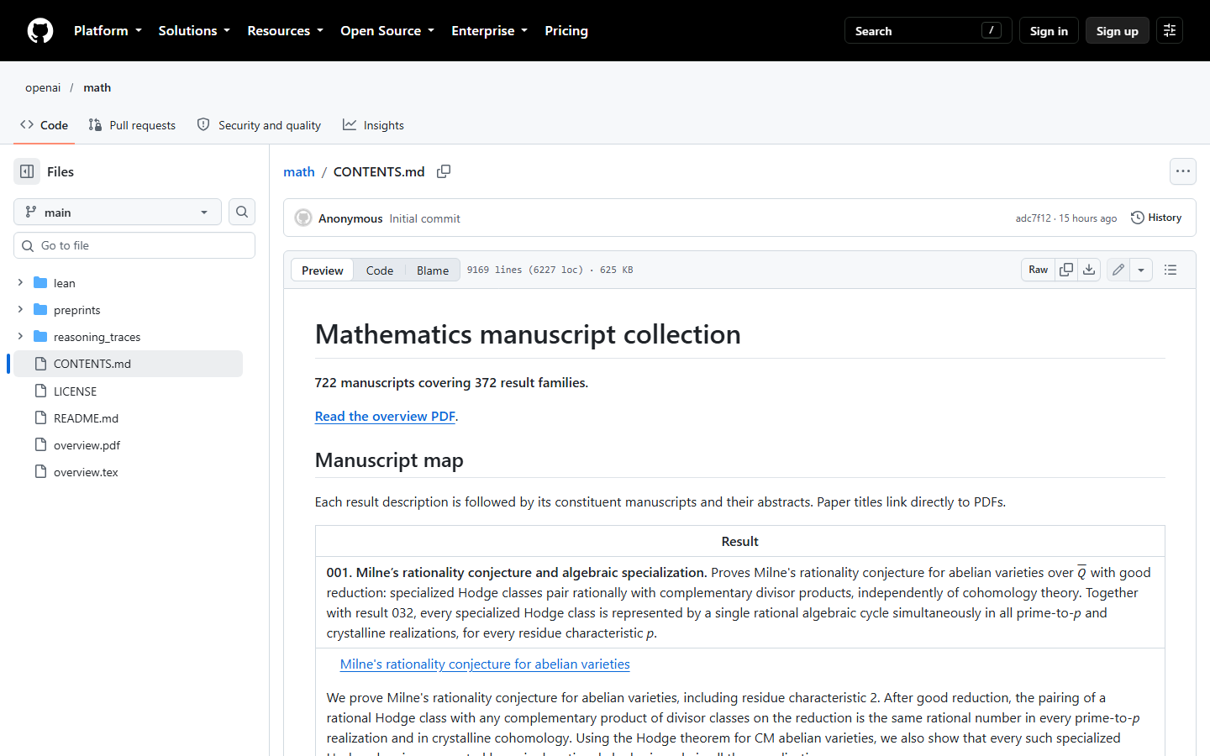Viewport: 1210px width, 756px height.
Task: Open the edit options dropdown arrow
Action: (1141, 270)
